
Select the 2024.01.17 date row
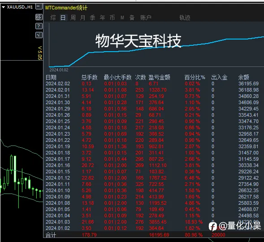152,159
